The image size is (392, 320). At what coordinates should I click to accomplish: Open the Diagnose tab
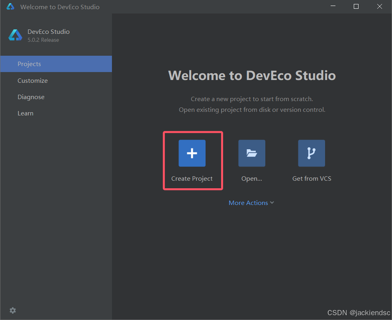pos(56,97)
